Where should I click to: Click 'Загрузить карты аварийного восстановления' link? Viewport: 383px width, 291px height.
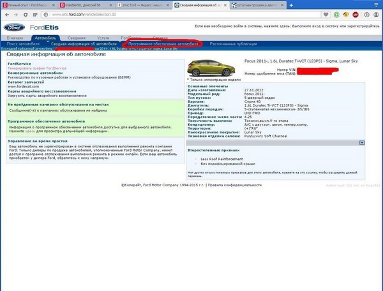click(47, 96)
